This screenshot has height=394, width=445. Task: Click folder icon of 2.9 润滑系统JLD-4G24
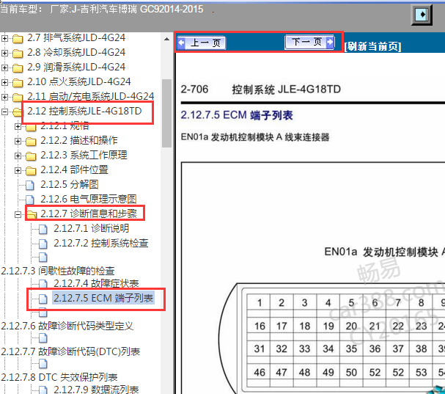tap(18, 68)
